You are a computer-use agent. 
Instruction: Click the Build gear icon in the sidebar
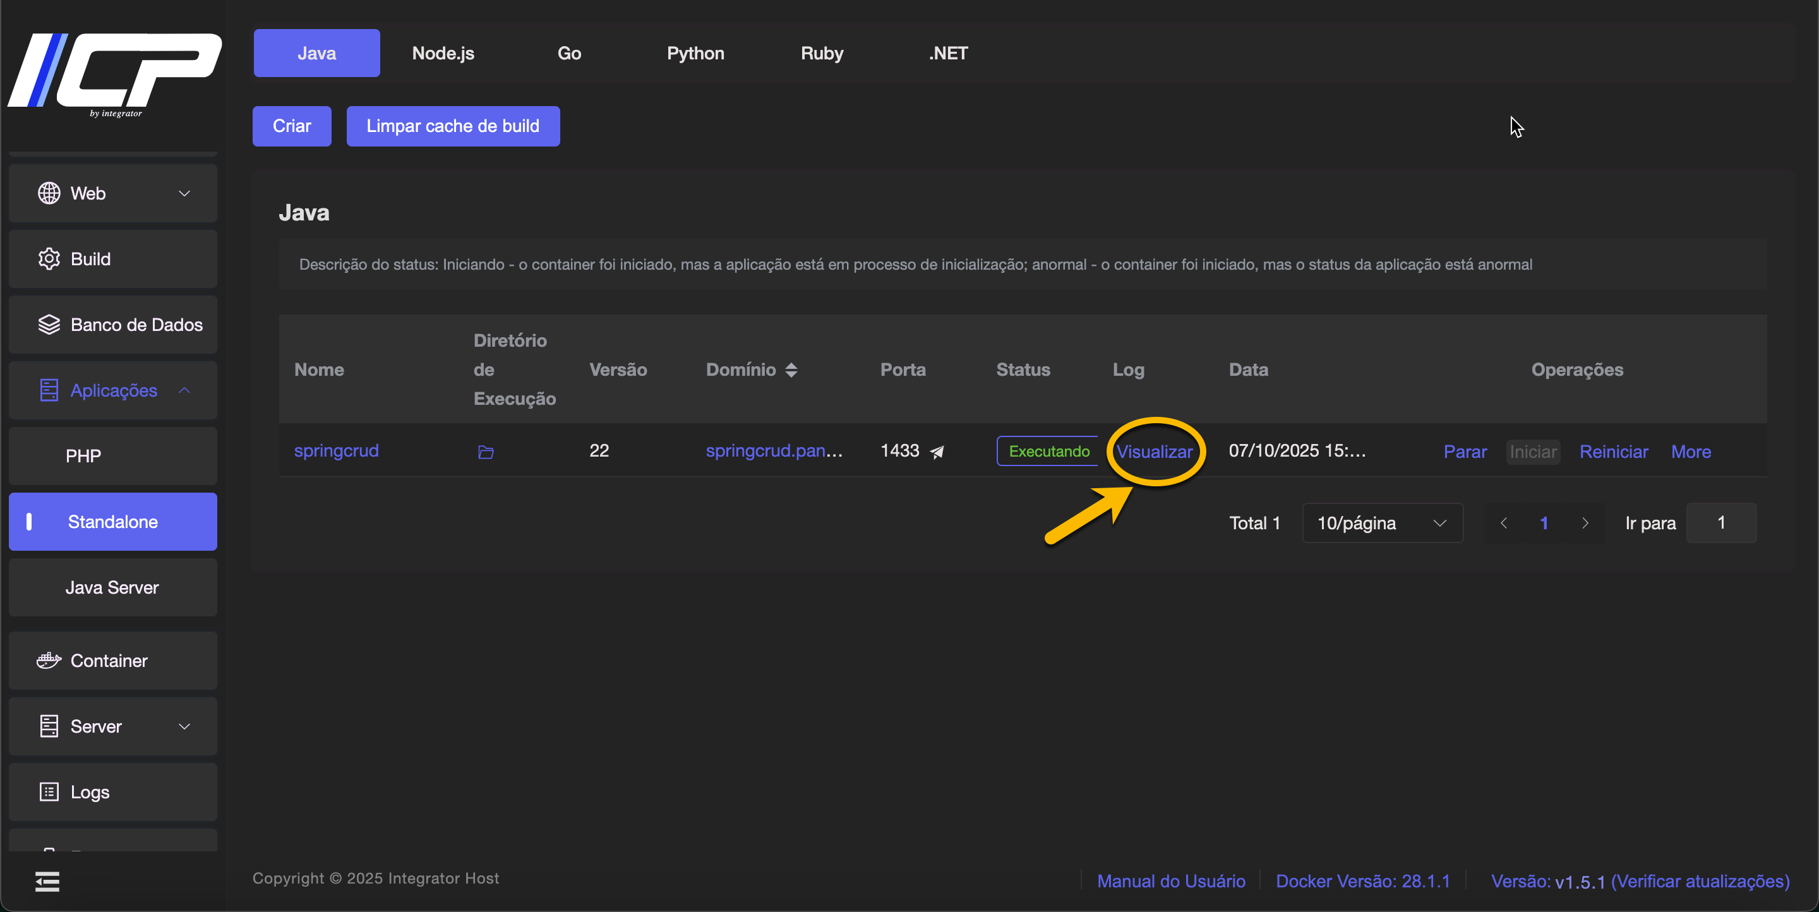click(49, 259)
